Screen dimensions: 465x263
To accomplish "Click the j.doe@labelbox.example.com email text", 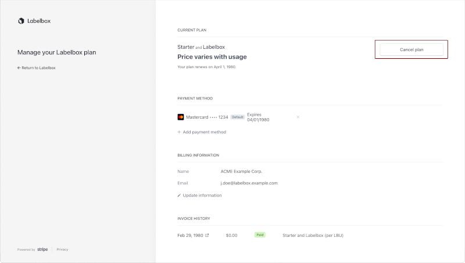I will coord(249,183).
